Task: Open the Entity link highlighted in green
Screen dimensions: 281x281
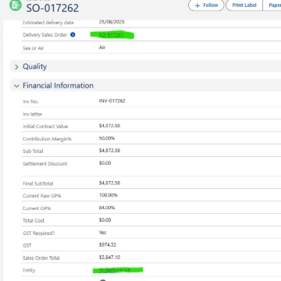Action: (x=115, y=270)
